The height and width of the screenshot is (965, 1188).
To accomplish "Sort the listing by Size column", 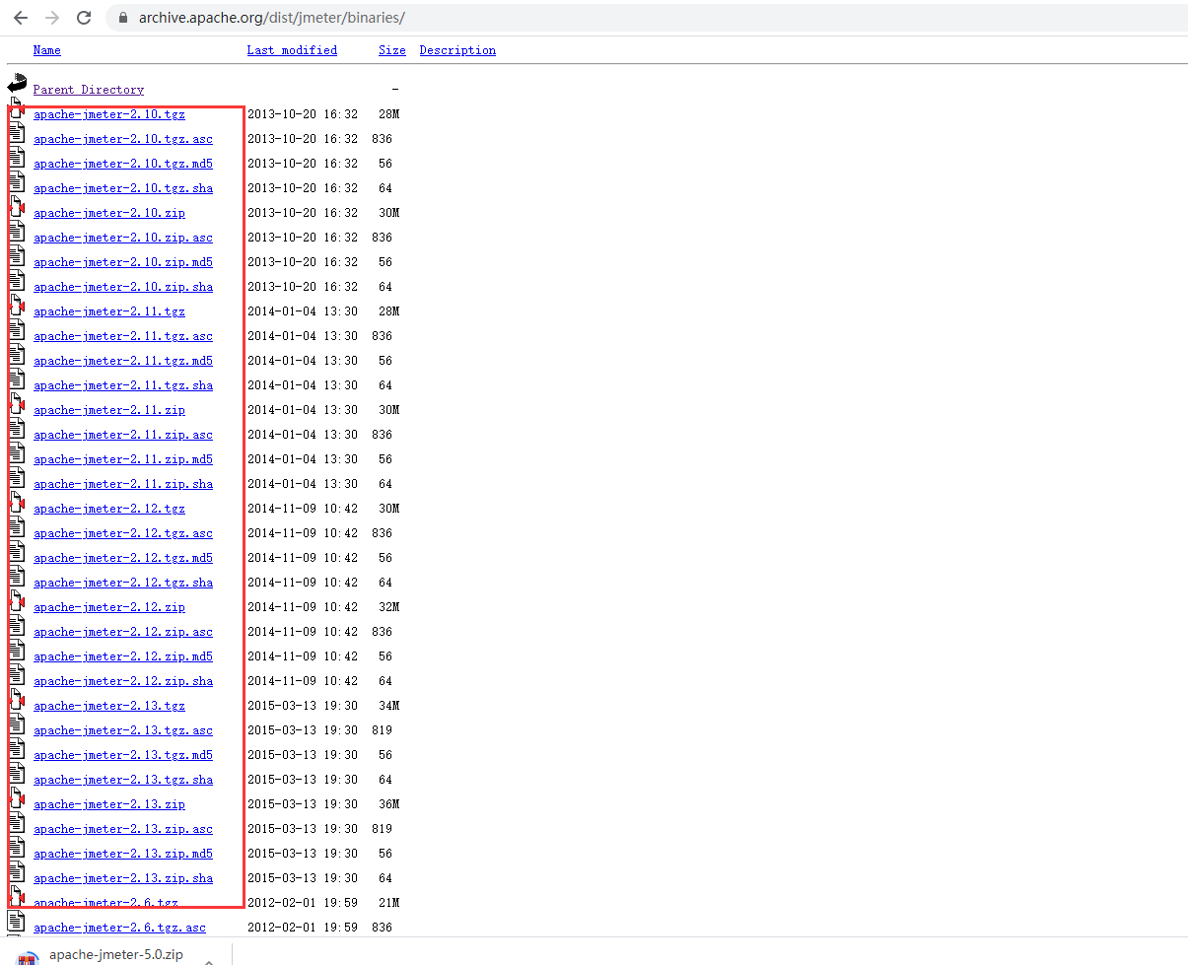I will point(392,50).
